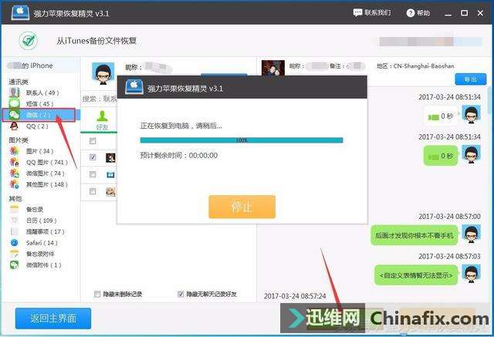494x337 pixels.
Task: Open 备忘录 notes category
Action: click(33, 209)
